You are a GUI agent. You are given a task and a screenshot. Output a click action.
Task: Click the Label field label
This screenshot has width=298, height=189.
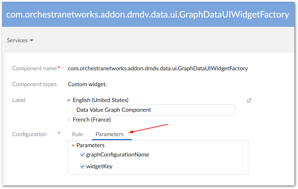point(19,100)
